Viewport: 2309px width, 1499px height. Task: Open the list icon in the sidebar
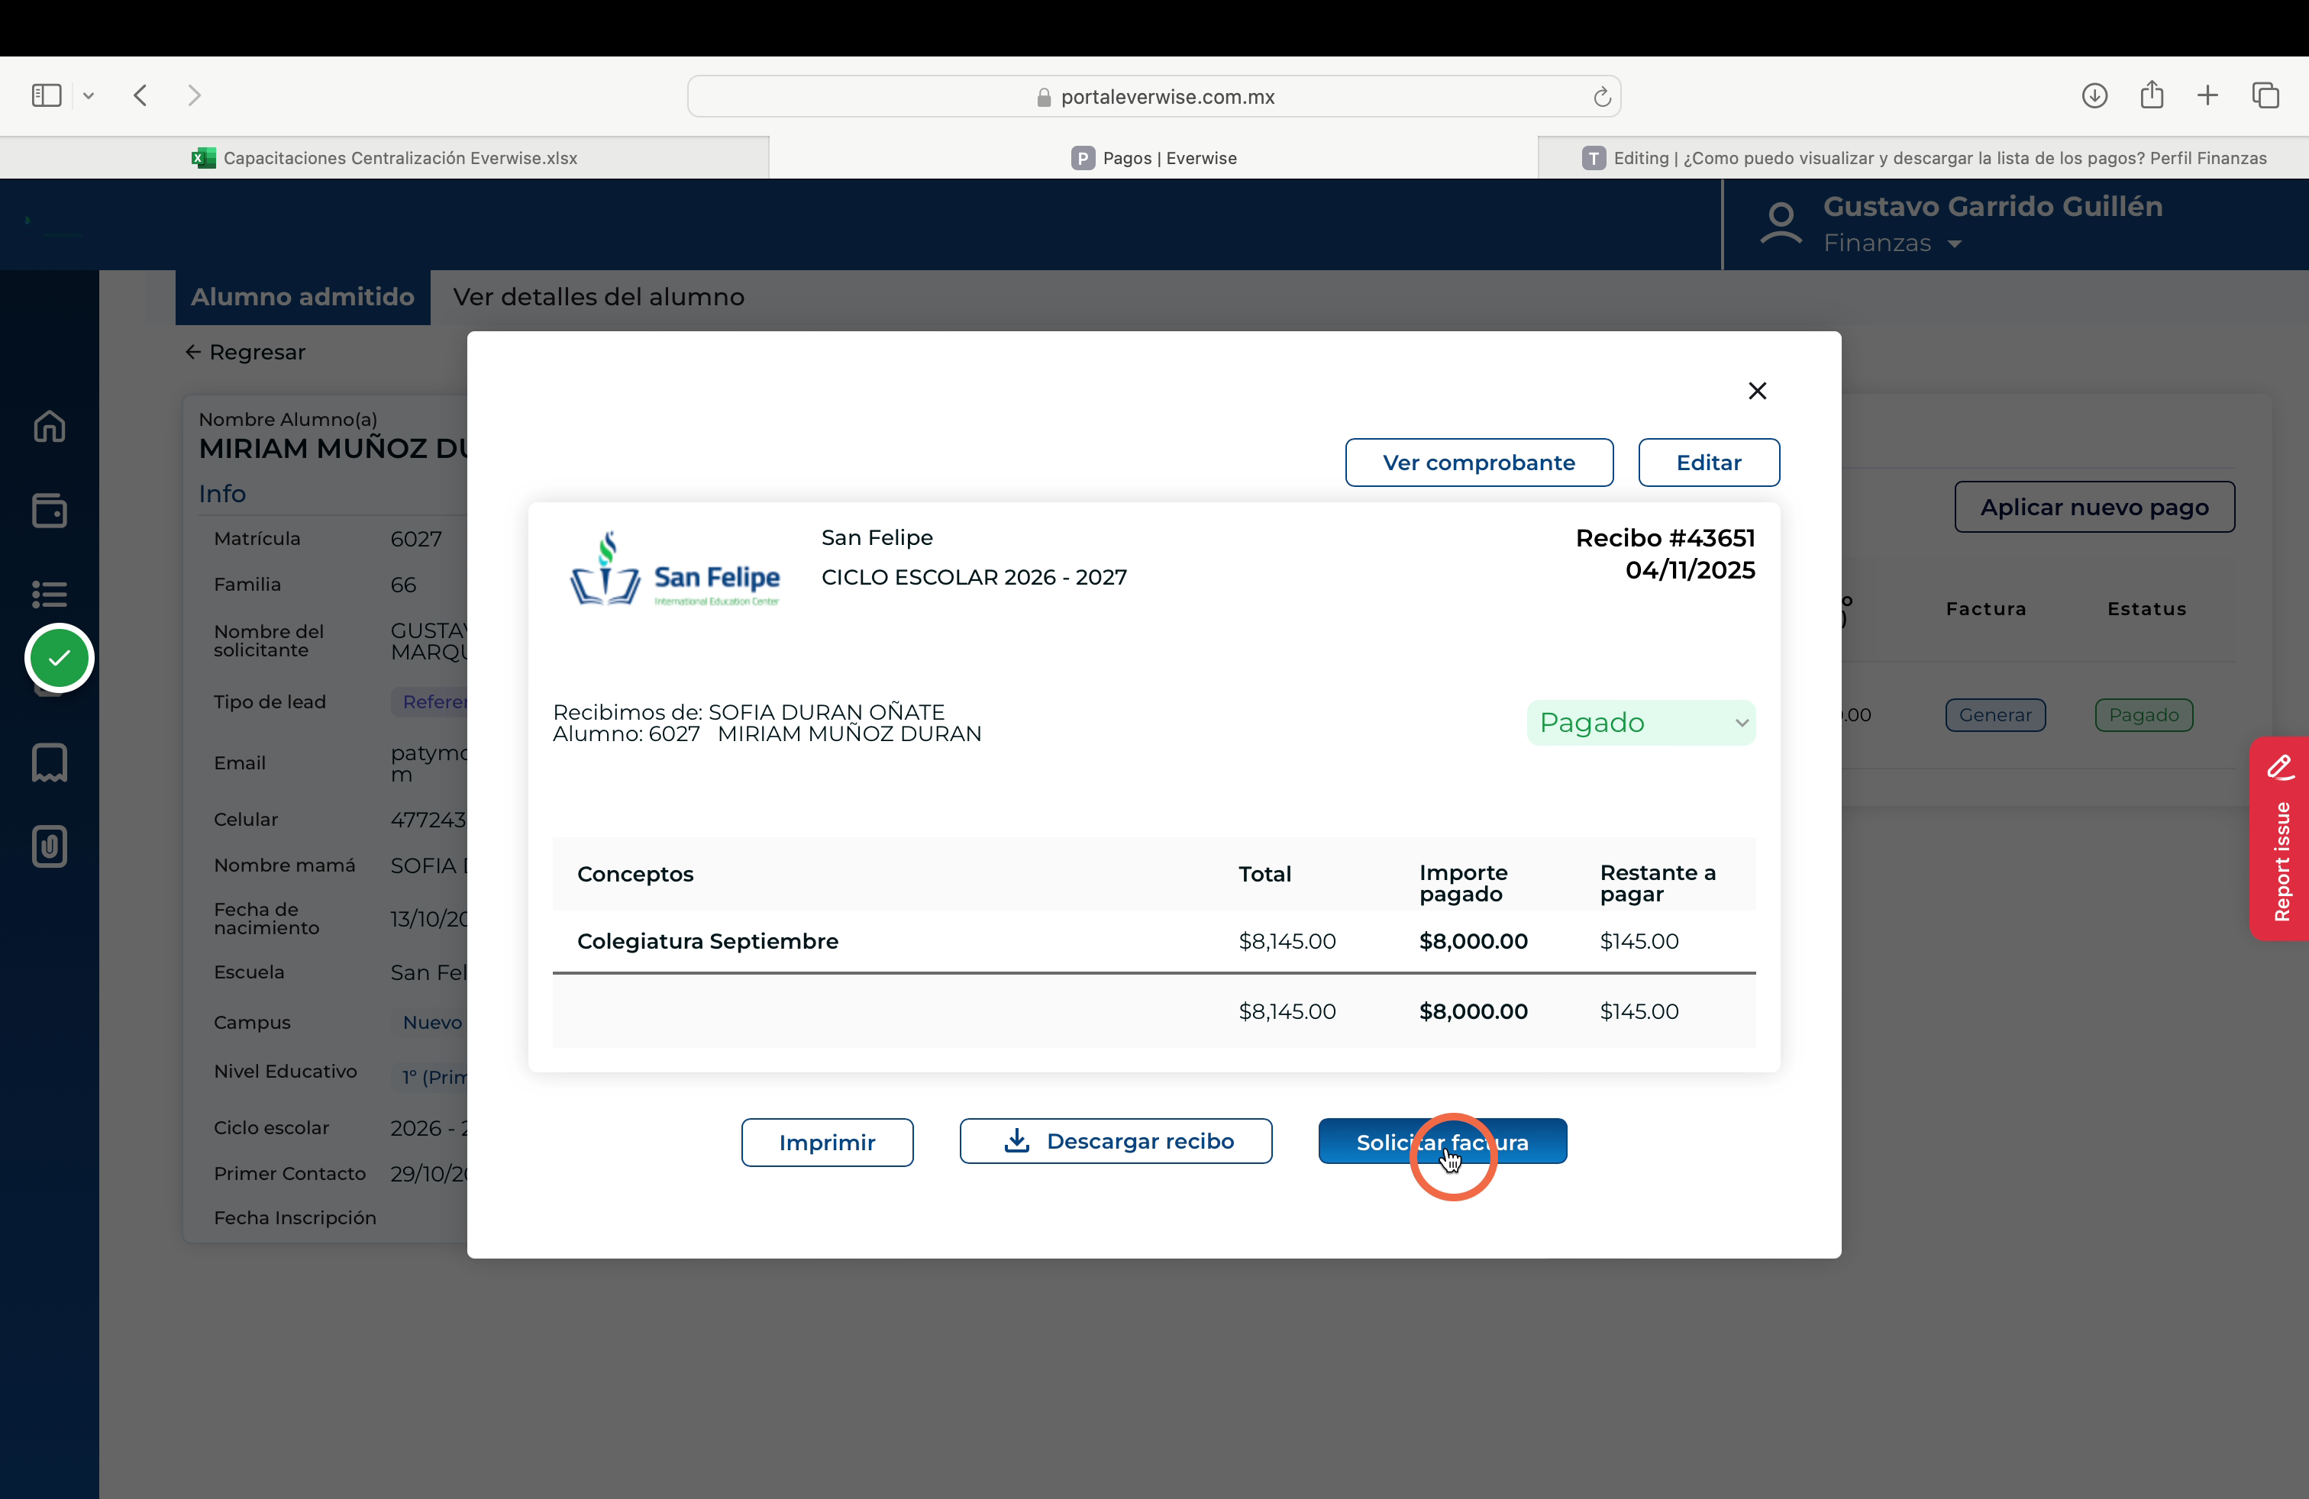pyautogui.click(x=50, y=593)
